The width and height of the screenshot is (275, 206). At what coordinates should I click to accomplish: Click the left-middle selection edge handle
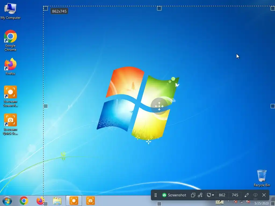(46, 106)
